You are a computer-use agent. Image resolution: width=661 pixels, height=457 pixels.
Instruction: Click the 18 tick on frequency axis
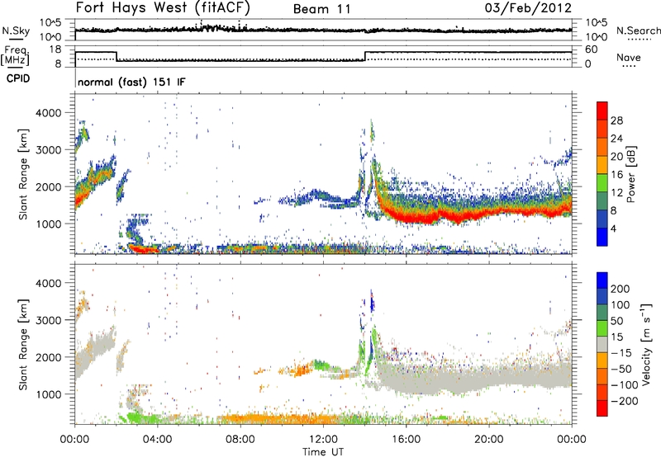56,49
